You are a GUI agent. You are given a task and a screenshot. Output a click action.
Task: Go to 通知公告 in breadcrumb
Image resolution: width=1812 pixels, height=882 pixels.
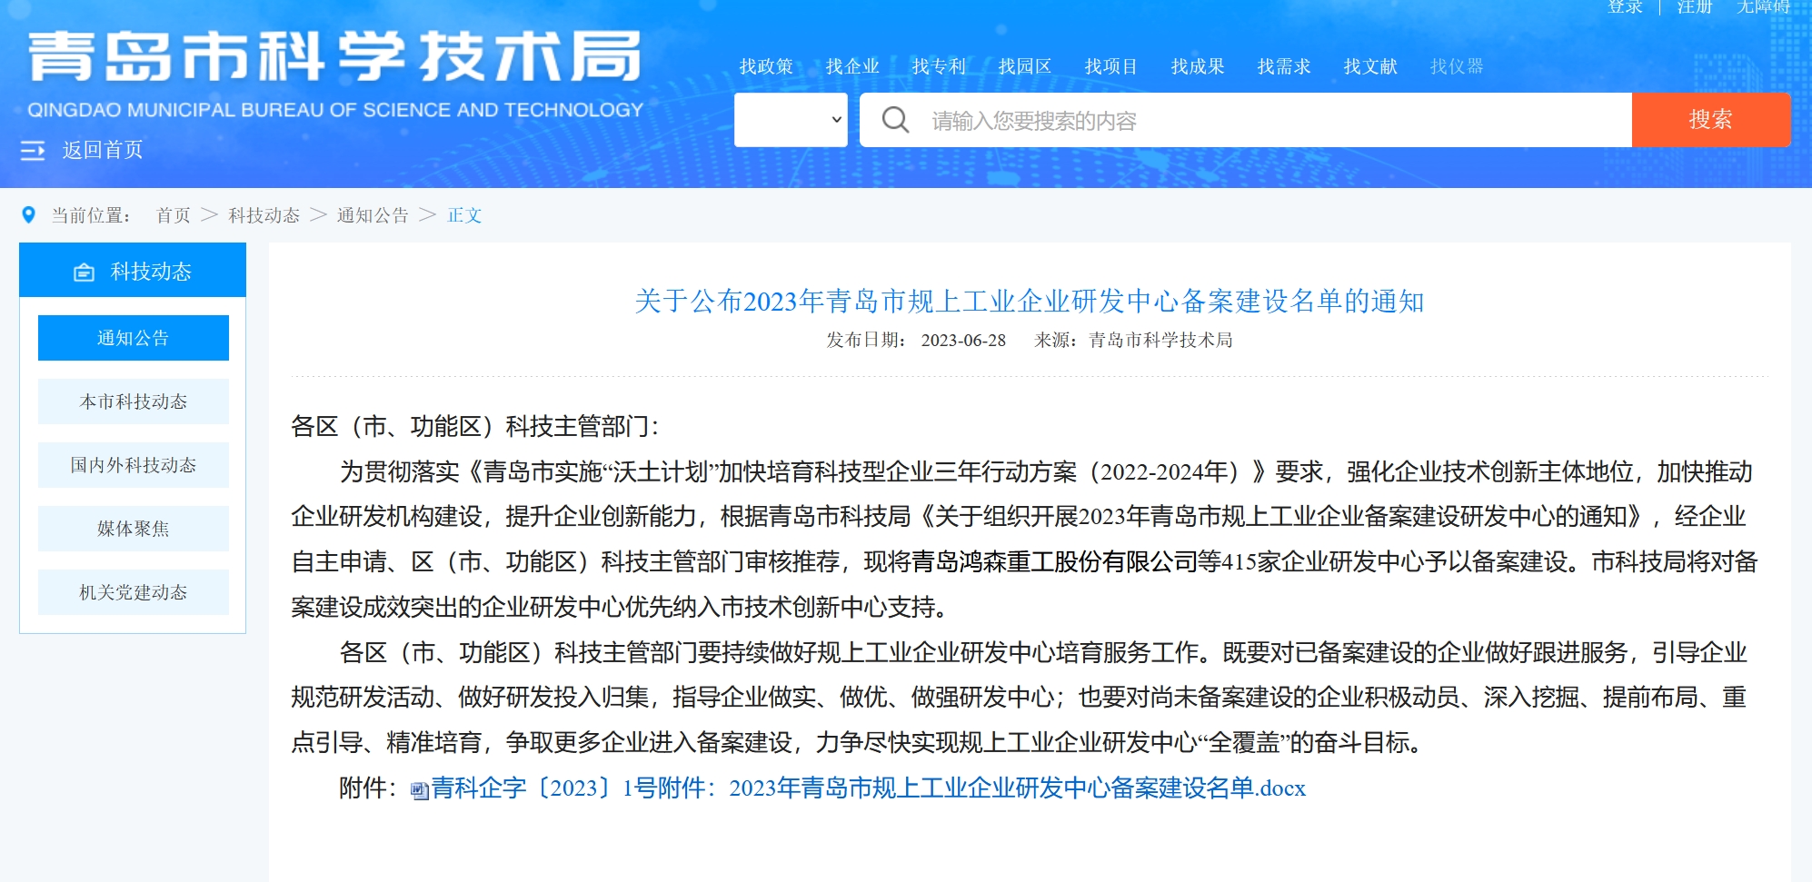(x=373, y=215)
